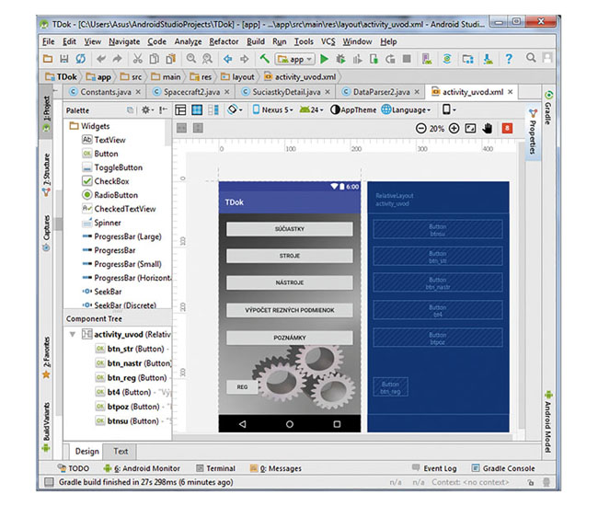Open the API 24 version dropdown
The width and height of the screenshot is (598, 506).
point(311,109)
